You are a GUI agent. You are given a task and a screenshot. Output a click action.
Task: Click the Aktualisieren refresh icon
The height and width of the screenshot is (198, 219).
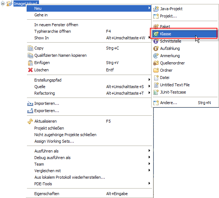coord(31,121)
